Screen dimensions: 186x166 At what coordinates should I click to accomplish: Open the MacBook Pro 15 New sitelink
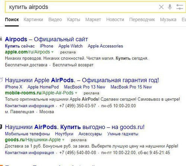[x=131, y=87]
